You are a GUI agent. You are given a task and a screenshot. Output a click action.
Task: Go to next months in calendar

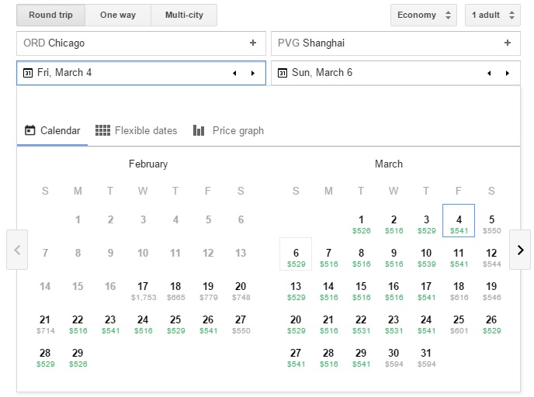pos(520,250)
